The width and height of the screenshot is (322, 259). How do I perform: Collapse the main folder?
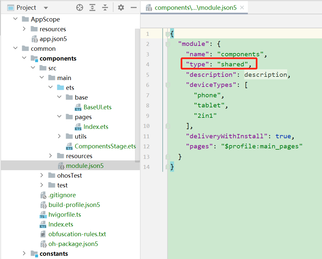(42, 77)
